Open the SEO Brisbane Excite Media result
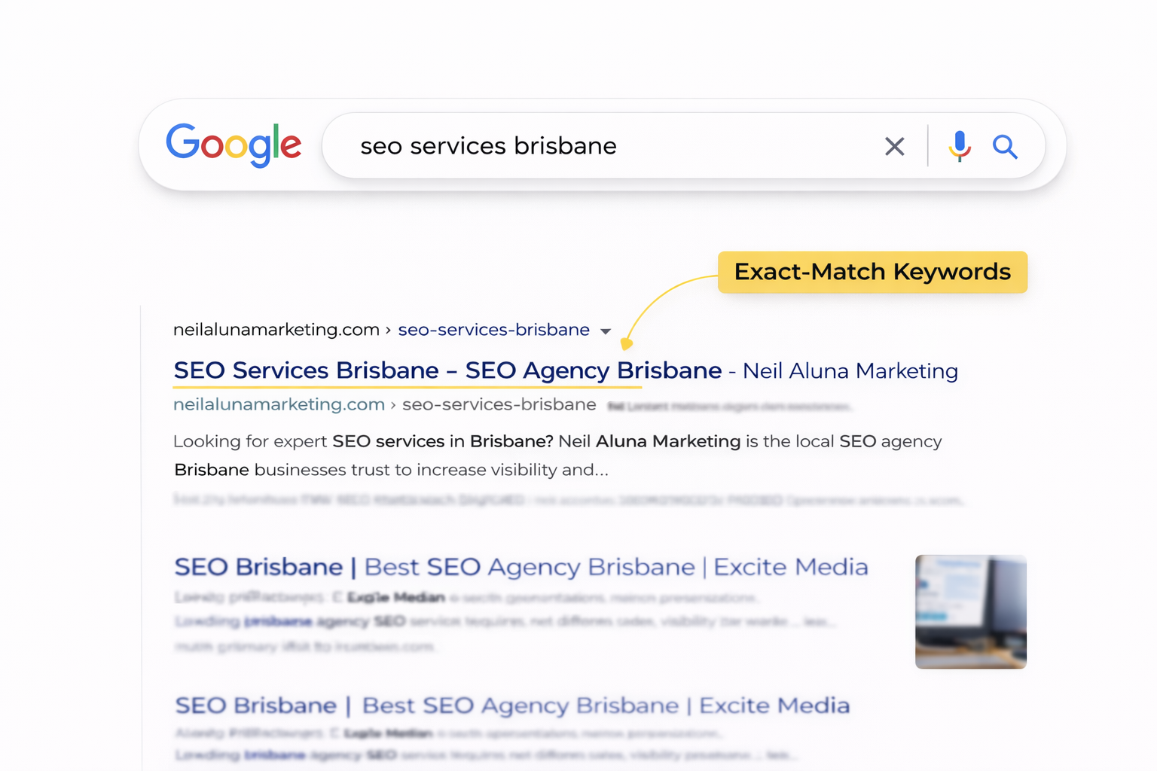This screenshot has height=771, width=1157. click(x=520, y=567)
